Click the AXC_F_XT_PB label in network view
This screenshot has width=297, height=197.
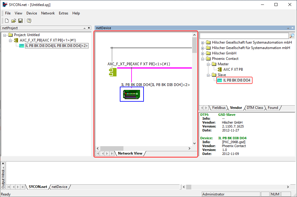[139, 64]
